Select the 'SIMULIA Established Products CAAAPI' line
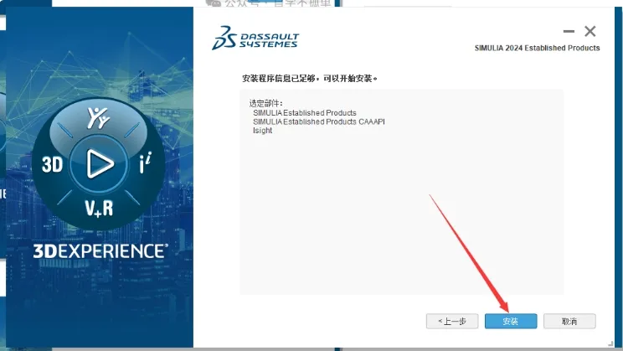Screen dimensions: 623x351 (319, 121)
